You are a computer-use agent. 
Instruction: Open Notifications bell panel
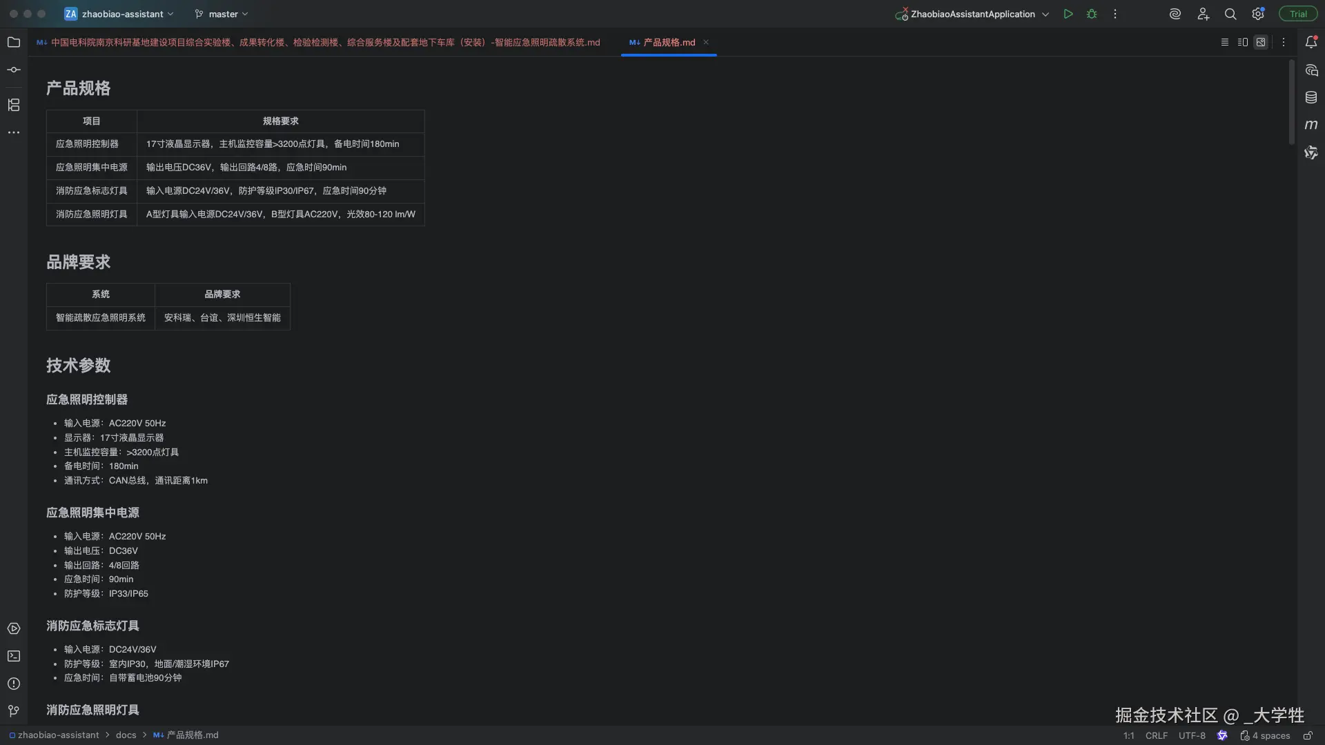[1311, 42]
